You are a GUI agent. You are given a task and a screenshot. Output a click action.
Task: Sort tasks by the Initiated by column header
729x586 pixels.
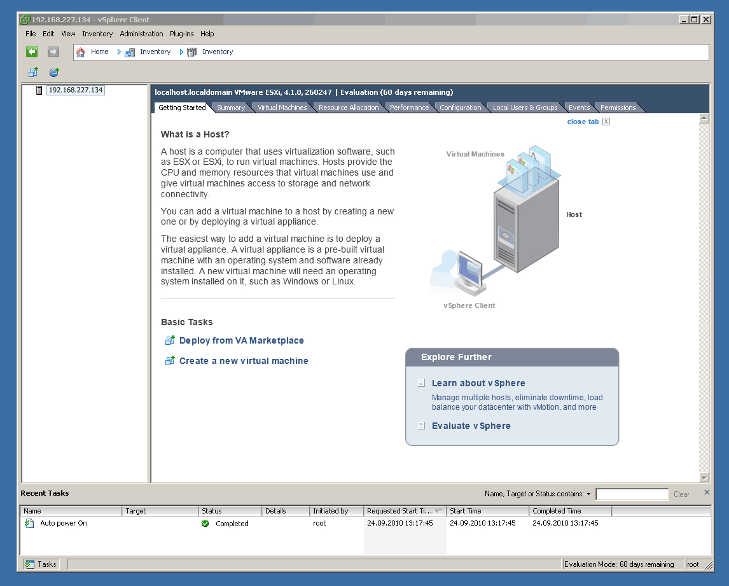(x=337, y=511)
